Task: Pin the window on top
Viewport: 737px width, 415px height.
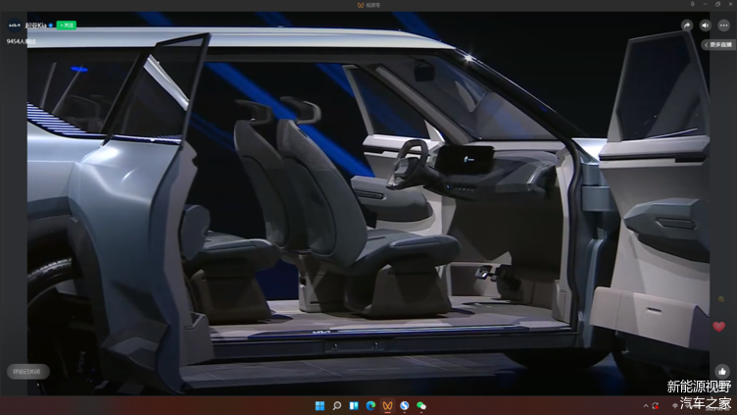Action: [692, 4]
